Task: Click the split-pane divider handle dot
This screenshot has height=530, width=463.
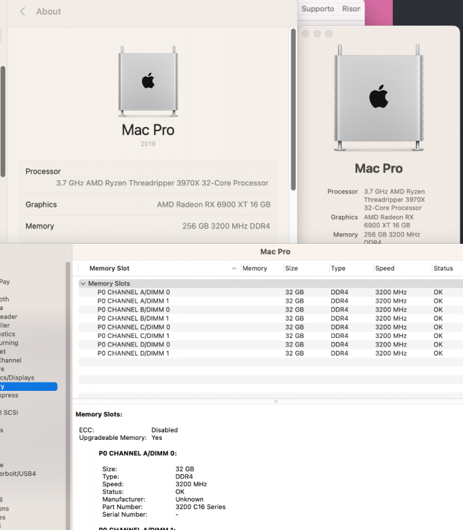Action: click(276, 401)
